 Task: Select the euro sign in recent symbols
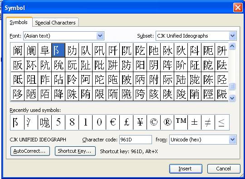pyautogui.click(x=113, y=122)
